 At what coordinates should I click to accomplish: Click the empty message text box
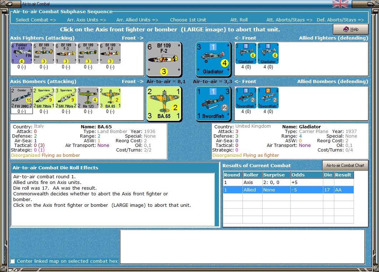243,247
